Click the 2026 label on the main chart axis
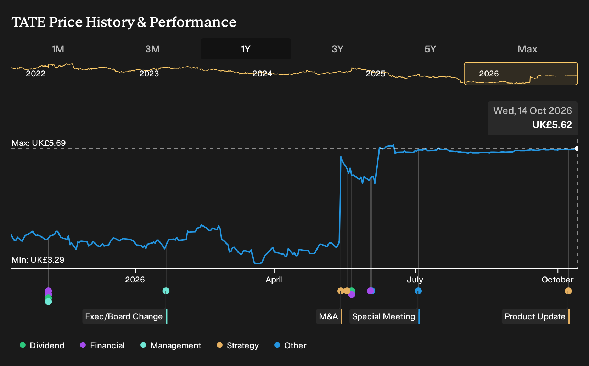 point(135,280)
